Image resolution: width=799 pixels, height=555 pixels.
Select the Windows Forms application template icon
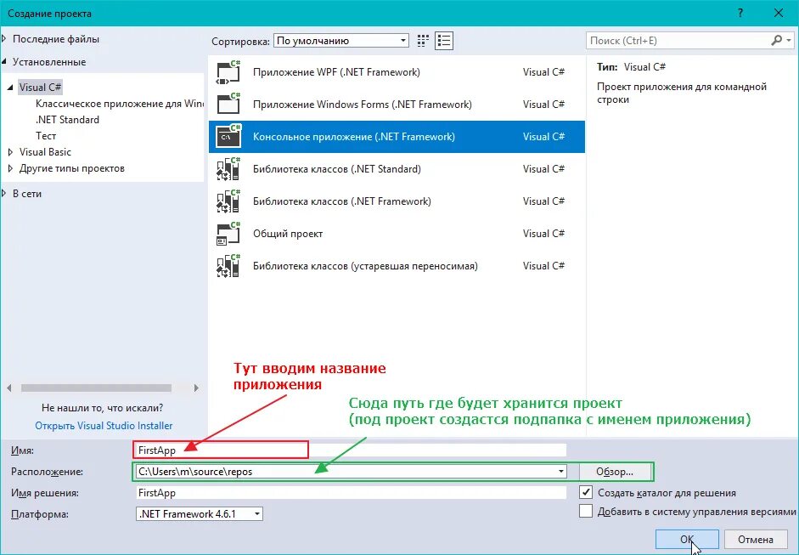pos(228,104)
